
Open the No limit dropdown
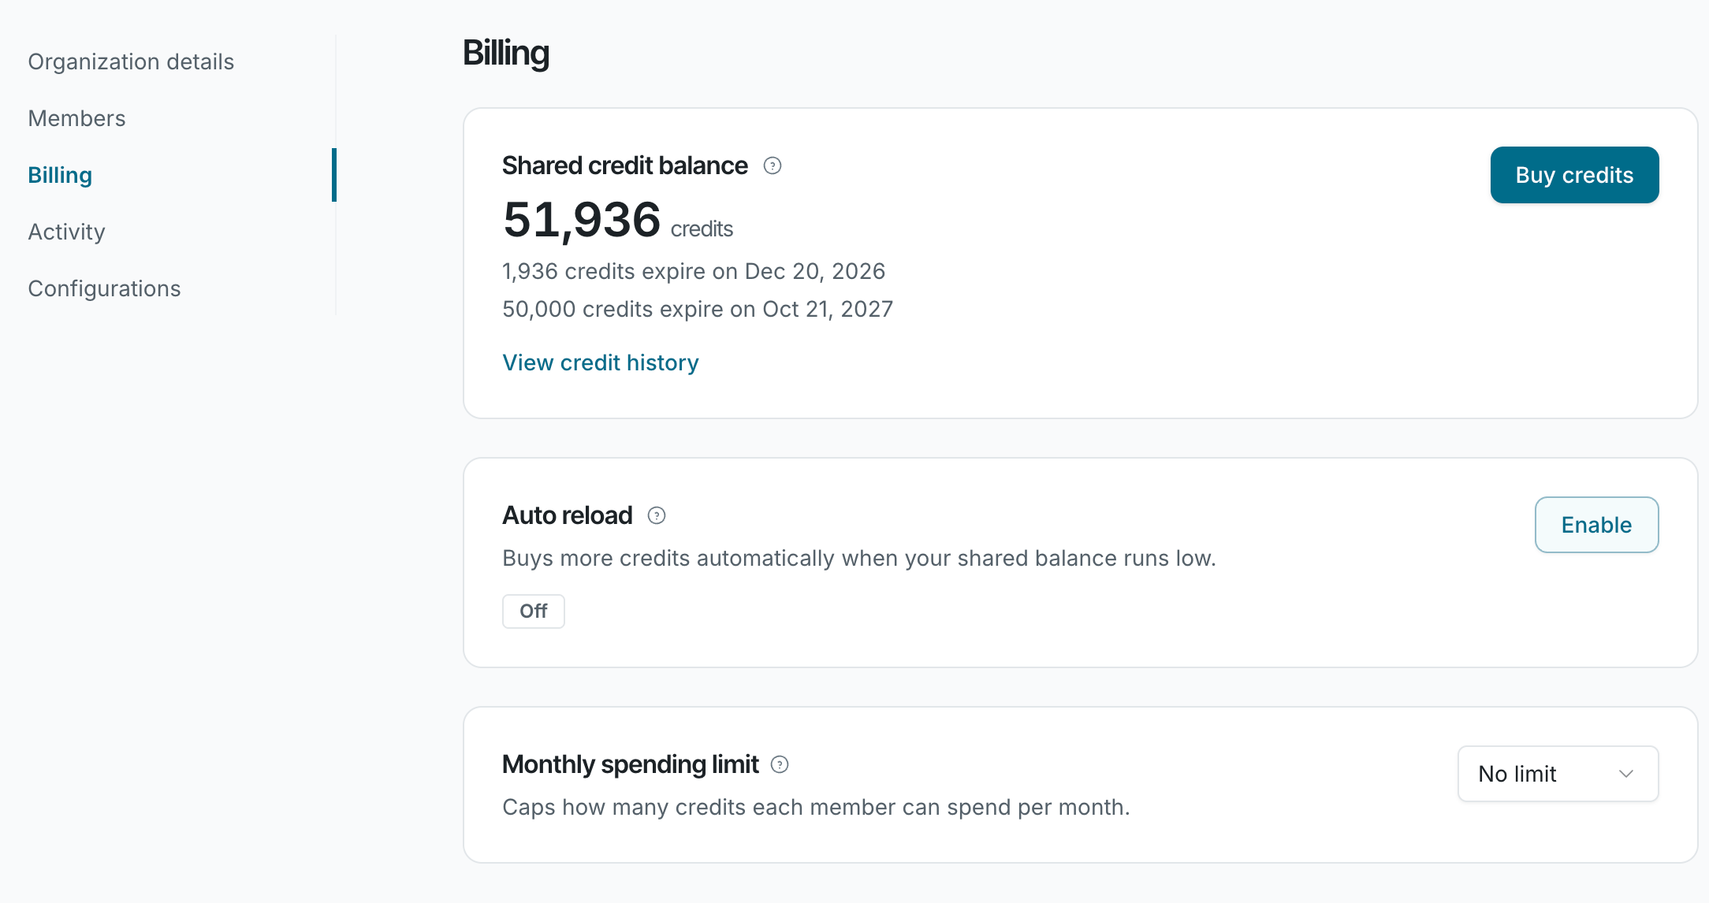1558,774
